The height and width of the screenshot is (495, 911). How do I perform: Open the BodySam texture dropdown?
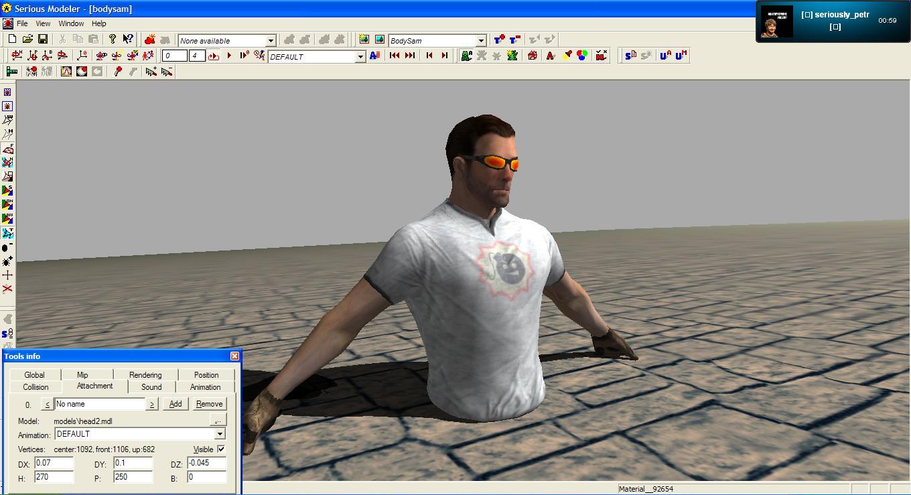tap(480, 41)
